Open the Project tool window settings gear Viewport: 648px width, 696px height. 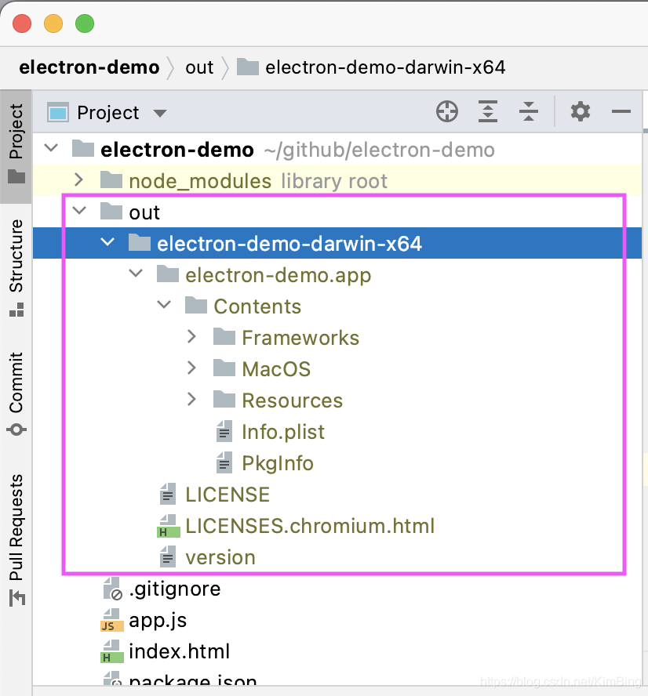pyautogui.click(x=580, y=111)
